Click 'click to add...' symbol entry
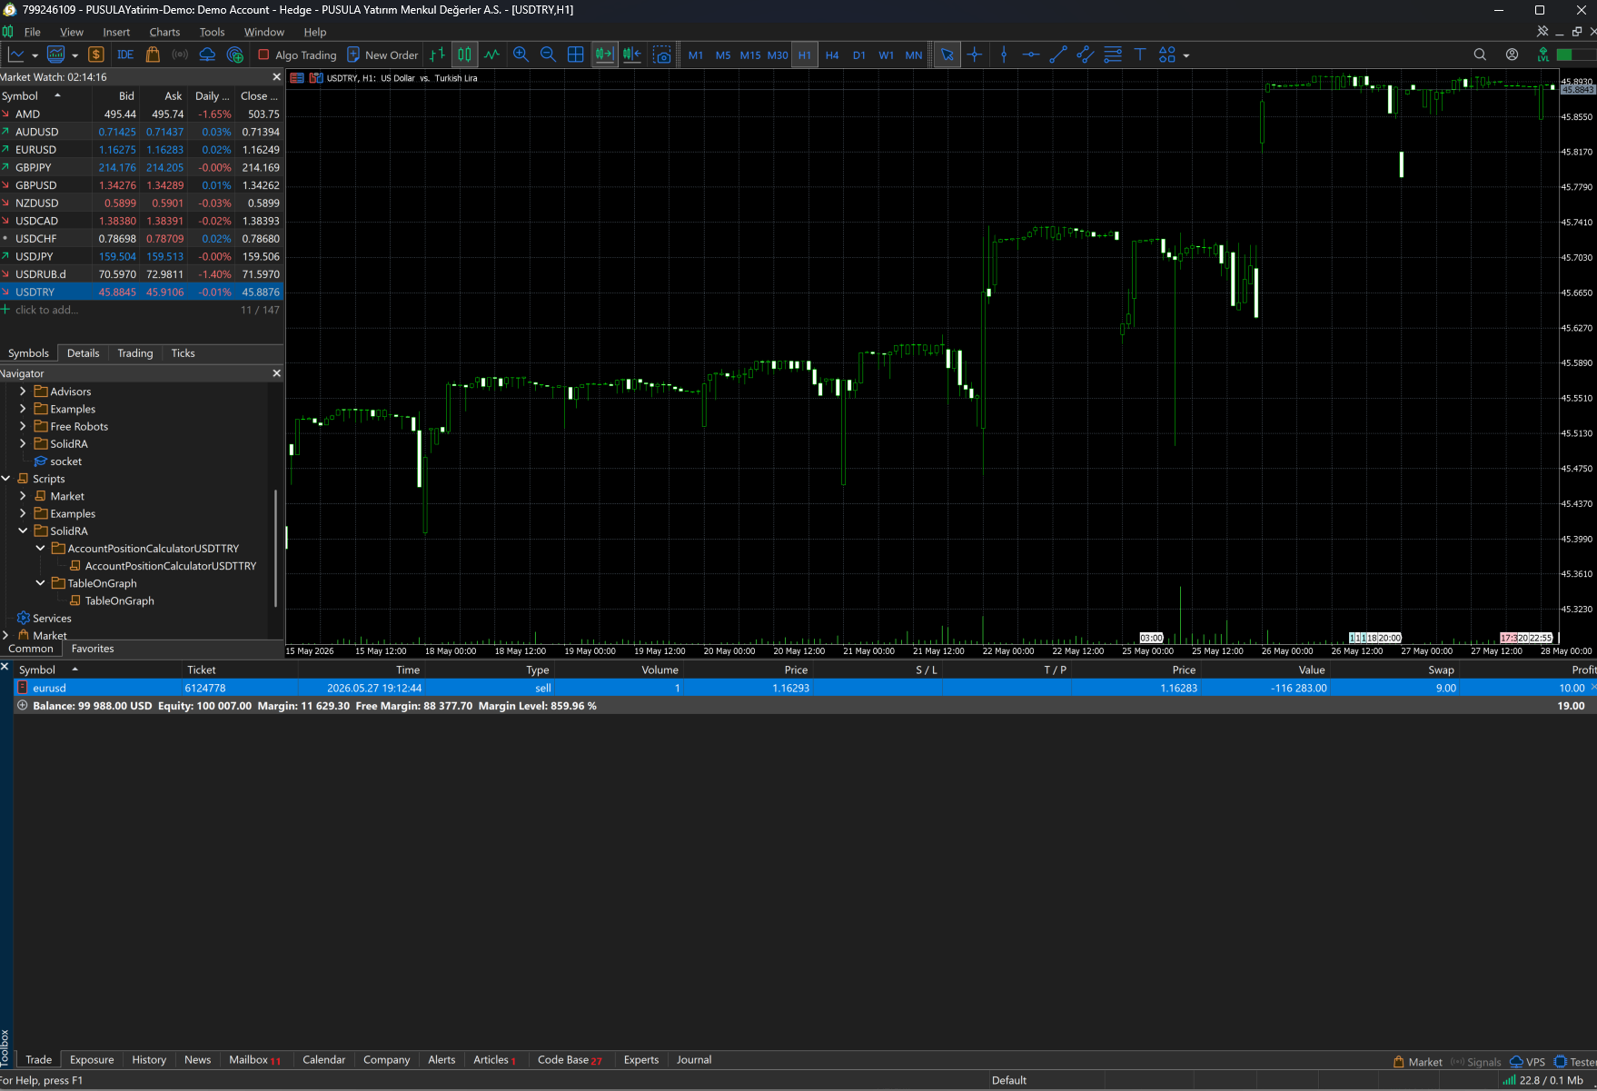Screen dimensions: 1597x1091 click(x=47, y=310)
